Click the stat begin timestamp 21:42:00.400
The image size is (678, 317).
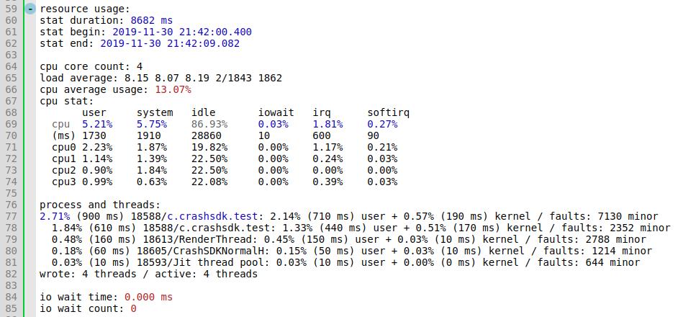[216, 32]
